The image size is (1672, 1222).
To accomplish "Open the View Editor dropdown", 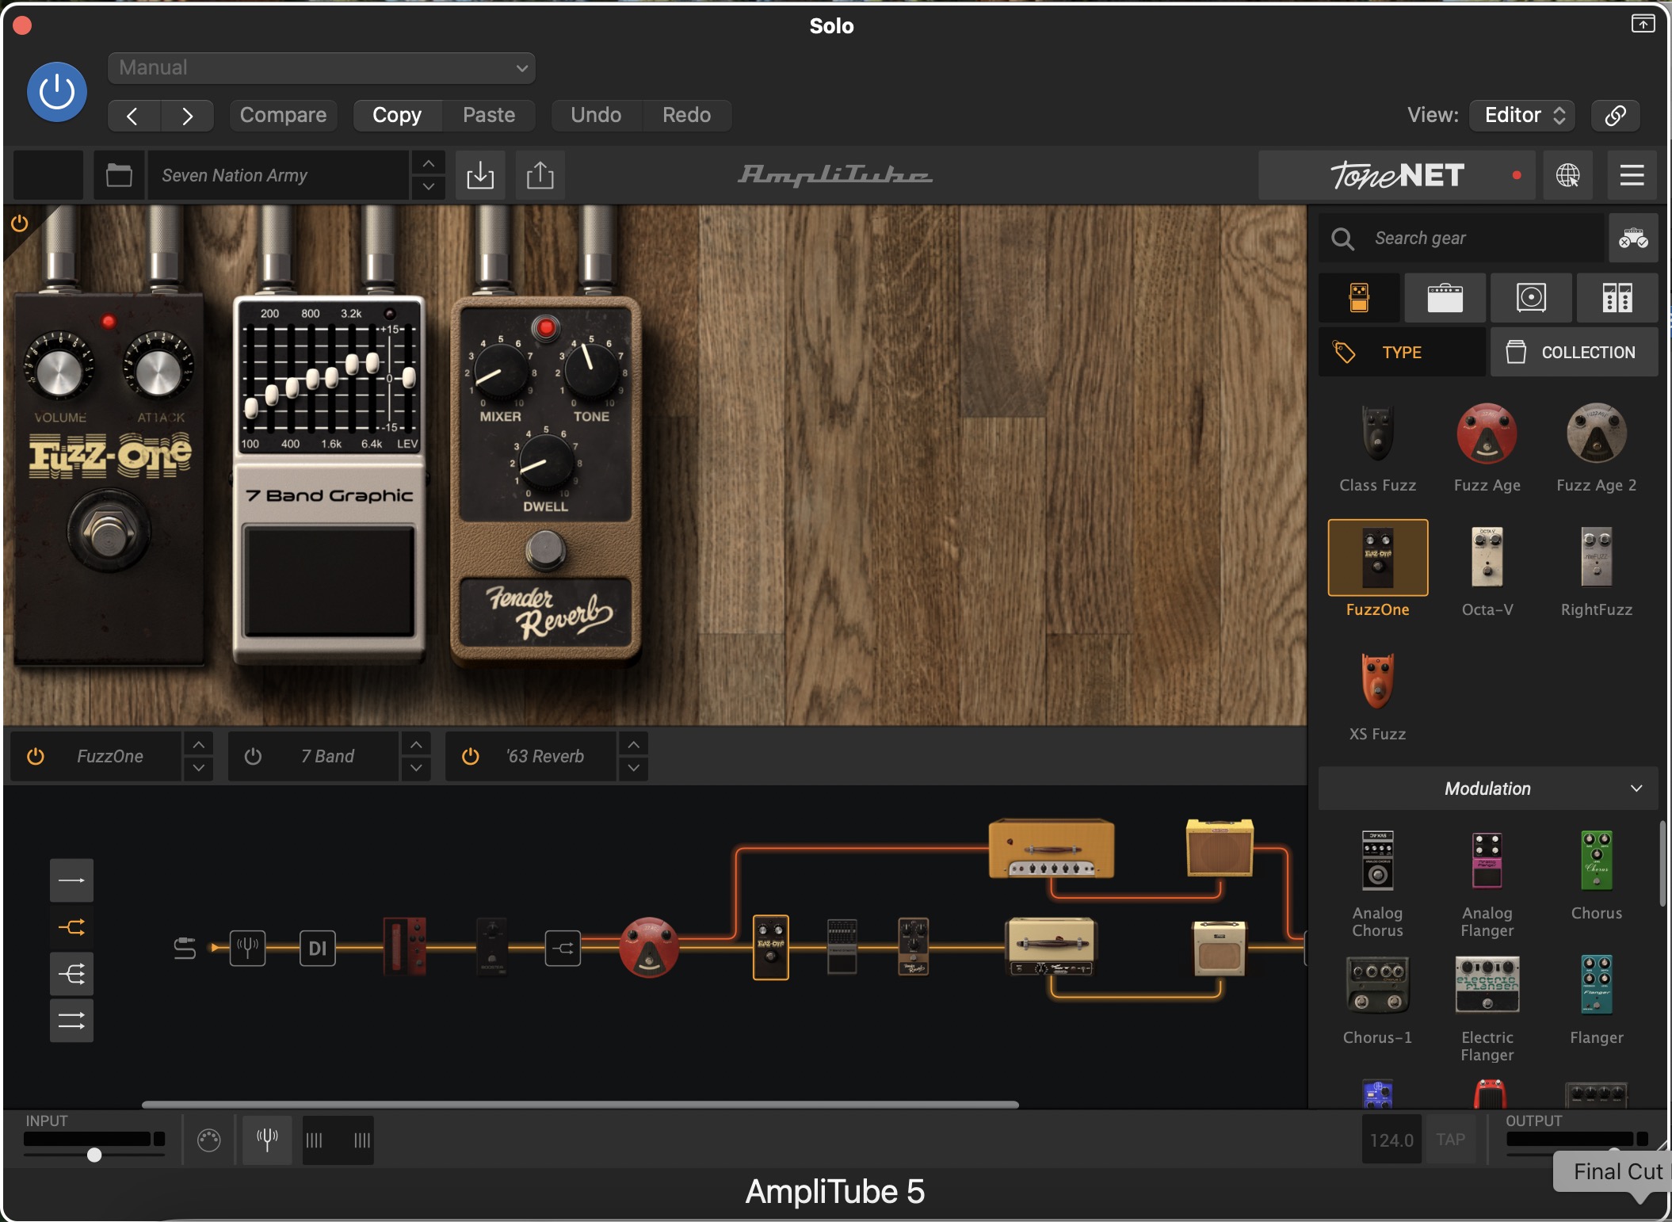I will (1522, 116).
